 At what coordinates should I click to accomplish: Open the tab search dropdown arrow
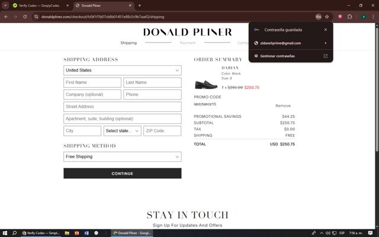pyautogui.click(x=5, y=5)
